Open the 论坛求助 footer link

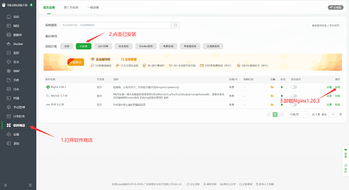[x=193, y=184]
